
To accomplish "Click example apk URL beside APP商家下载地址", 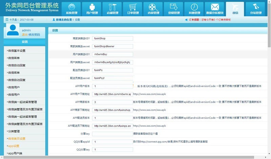I will click(149, 110).
